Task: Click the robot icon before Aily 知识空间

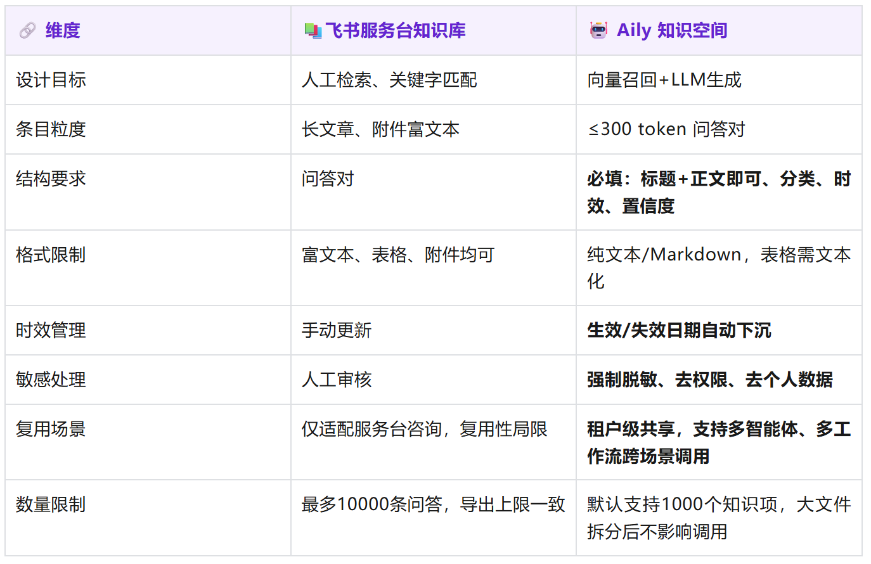Action: (598, 30)
